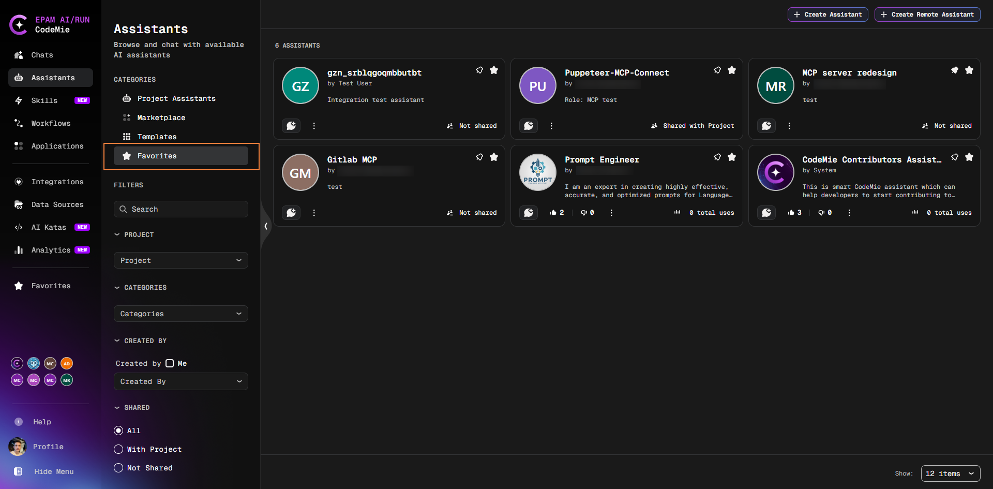Image resolution: width=993 pixels, height=489 pixels.
Task: Pin the gzn_srblqgoqmbbutbt assistant
Action: [x=479, y=70]
